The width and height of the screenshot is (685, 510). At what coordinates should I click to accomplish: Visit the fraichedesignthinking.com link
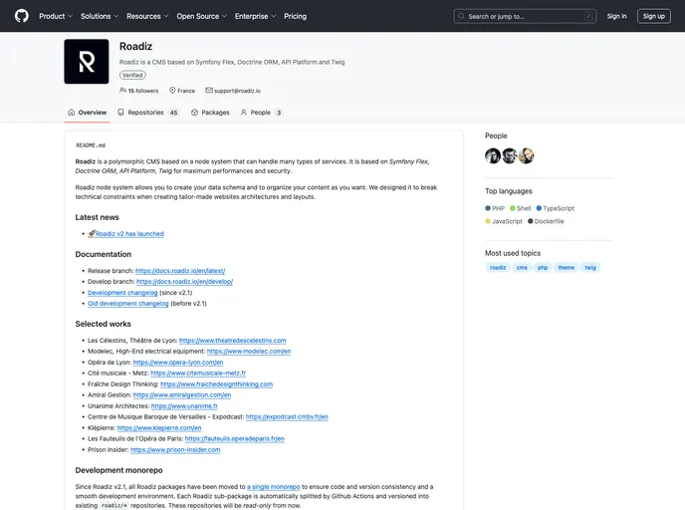[x=216, y=384]
